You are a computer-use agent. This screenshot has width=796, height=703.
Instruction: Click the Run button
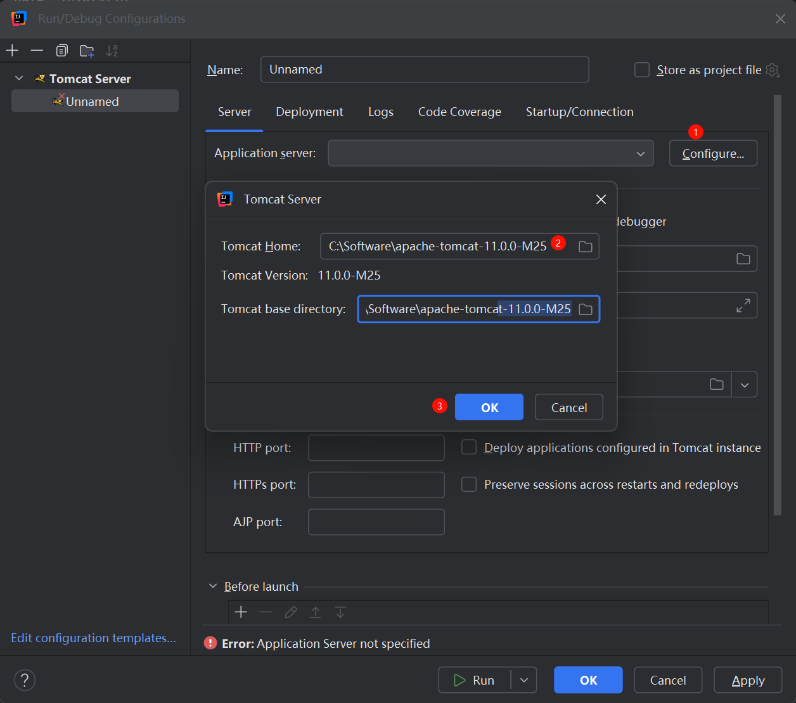(x=475, y=680)
